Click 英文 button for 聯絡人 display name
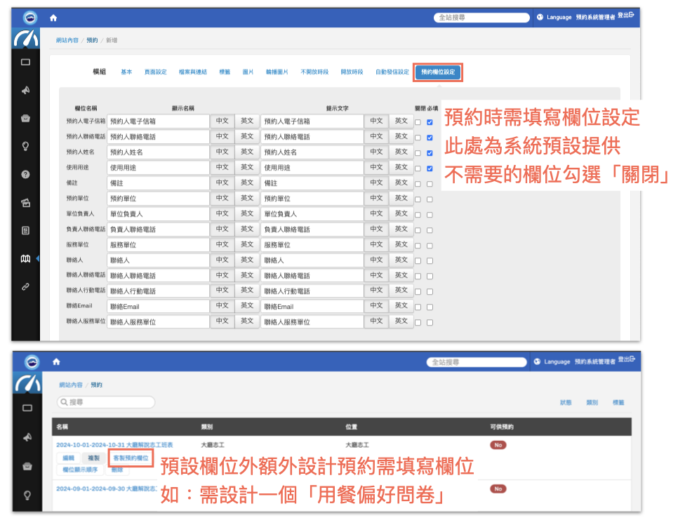The image size is (685, 518). pos(246,260)
